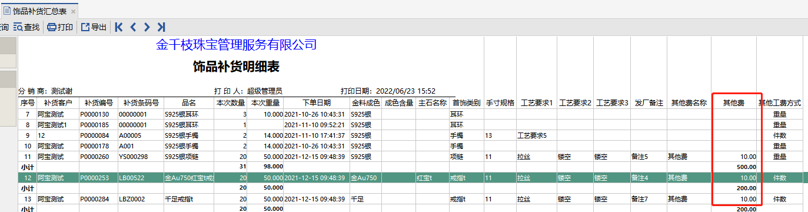The width and height of the screenshot is (808, 212).
Task: Select order number P0000284
Action: click(95, 198)
